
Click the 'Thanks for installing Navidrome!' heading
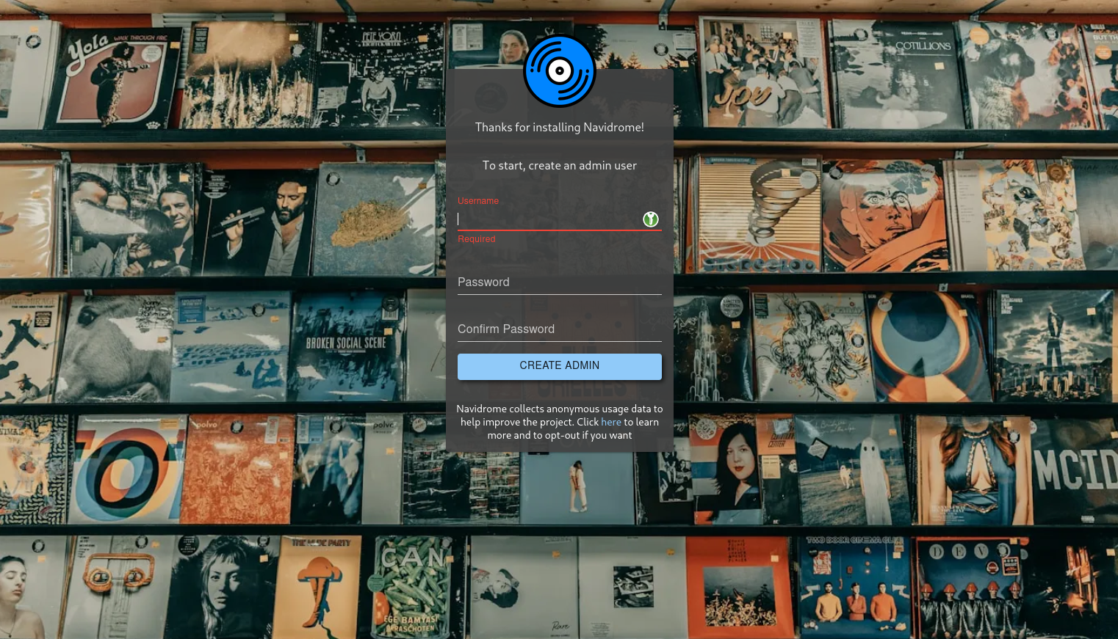point(560,128)
